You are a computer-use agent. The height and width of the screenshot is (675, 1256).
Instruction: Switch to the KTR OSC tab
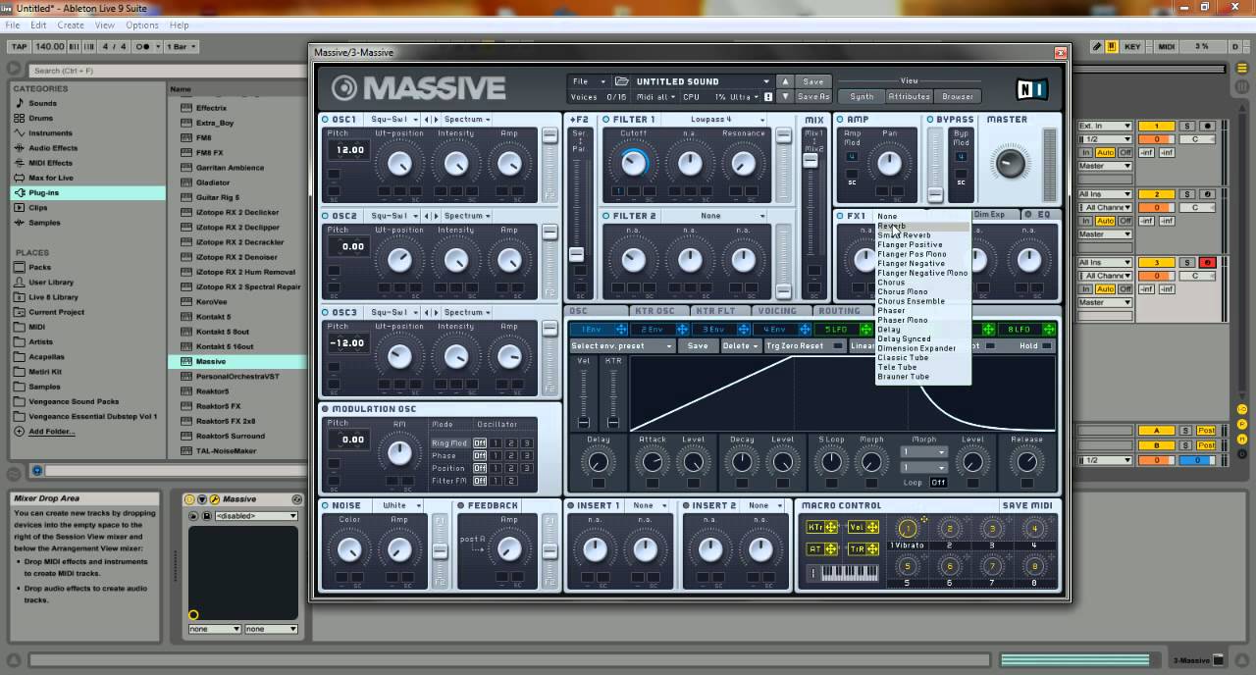(655, 311)
